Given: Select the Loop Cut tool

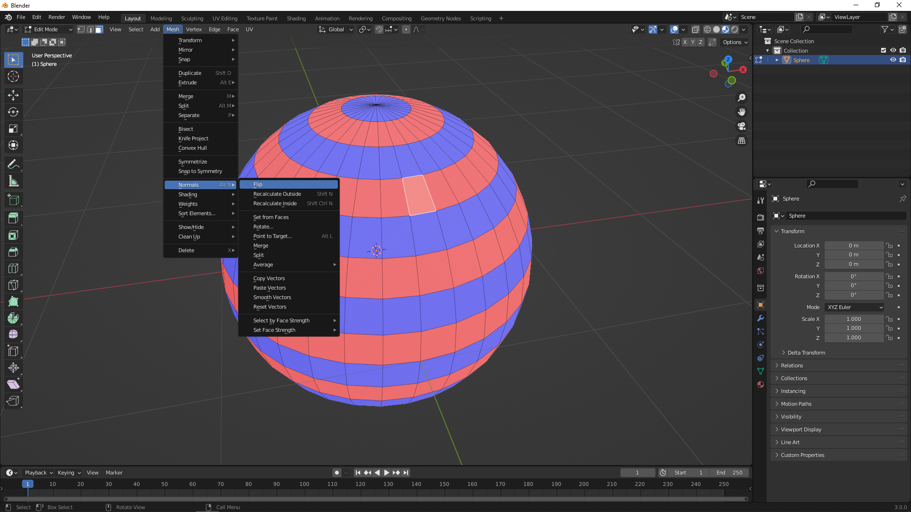Looking at the screenshot, I should tap(13, 268).
